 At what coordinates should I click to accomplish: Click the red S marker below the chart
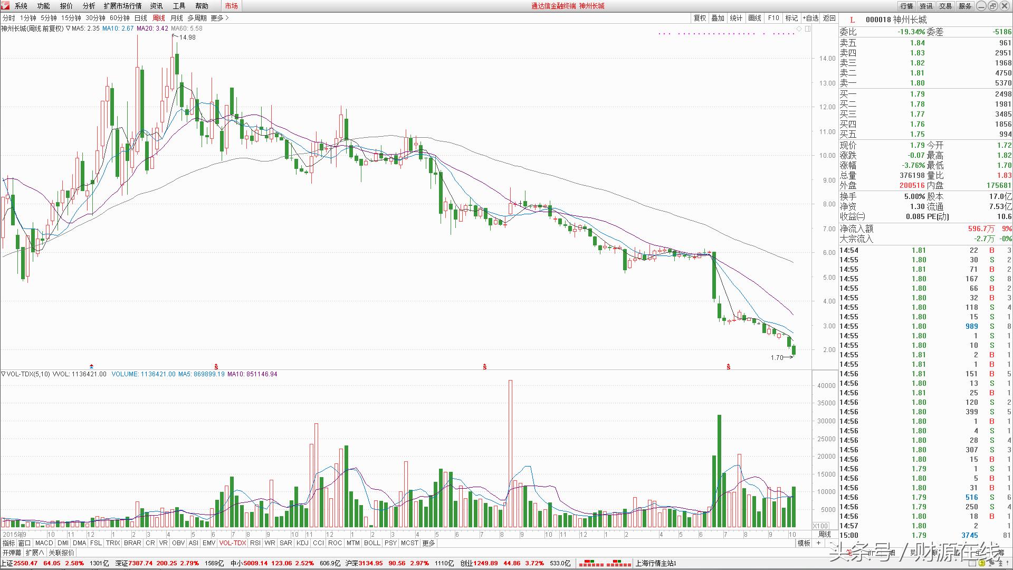click(x=484, y=366)
